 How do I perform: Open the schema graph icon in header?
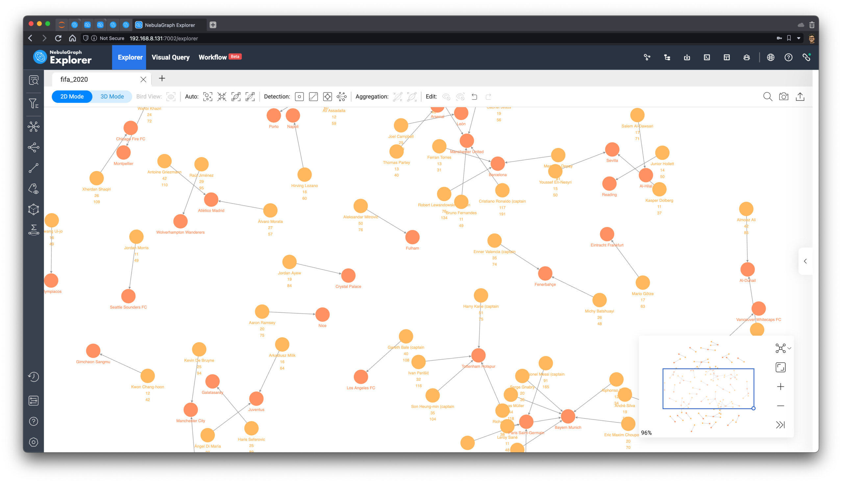(647, 57)
